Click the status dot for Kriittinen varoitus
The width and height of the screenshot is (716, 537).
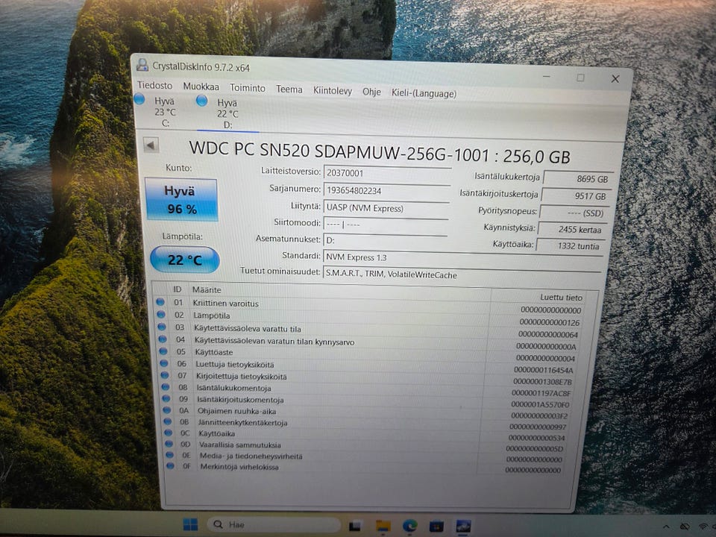(x=160, y=302)
